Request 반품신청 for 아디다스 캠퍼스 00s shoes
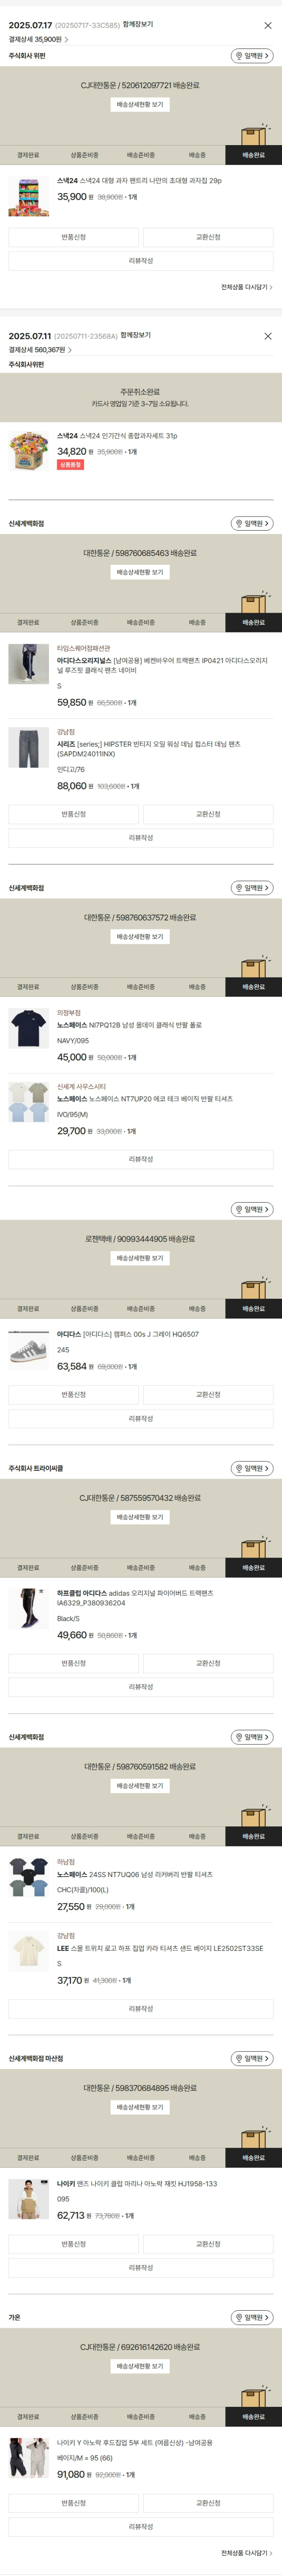This screenshot has width=282, height=2576. (x=73, y=1394)
